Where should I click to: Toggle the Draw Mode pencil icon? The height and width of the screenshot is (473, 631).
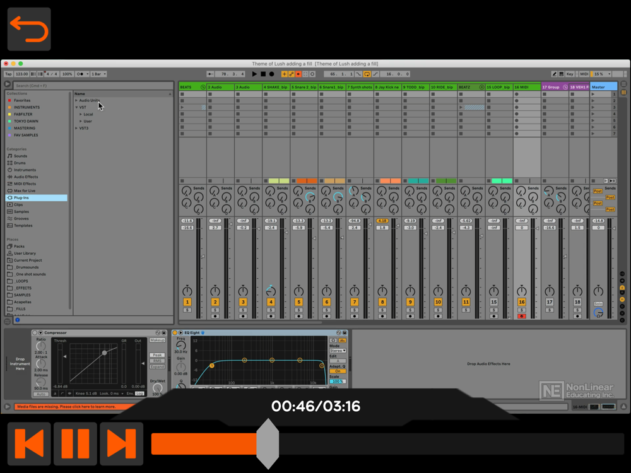click(x=554, y=74)
